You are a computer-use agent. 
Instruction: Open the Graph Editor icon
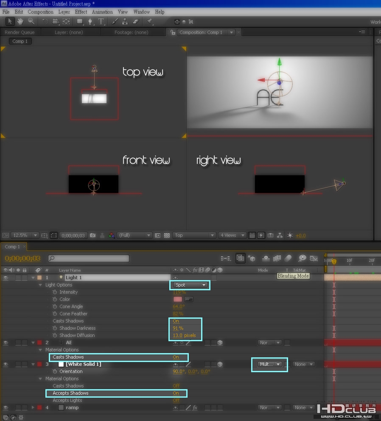314,258
